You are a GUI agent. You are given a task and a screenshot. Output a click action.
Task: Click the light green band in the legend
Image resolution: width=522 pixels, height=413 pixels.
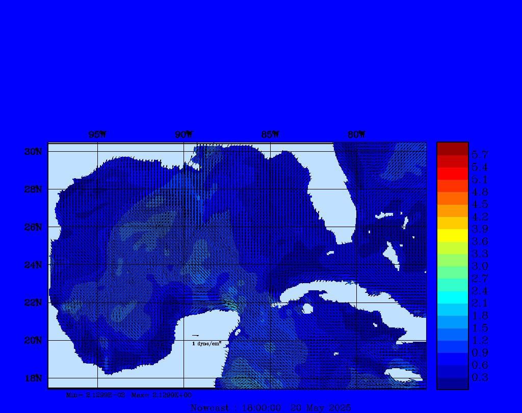pyautogui.click(x=452, y=260)
